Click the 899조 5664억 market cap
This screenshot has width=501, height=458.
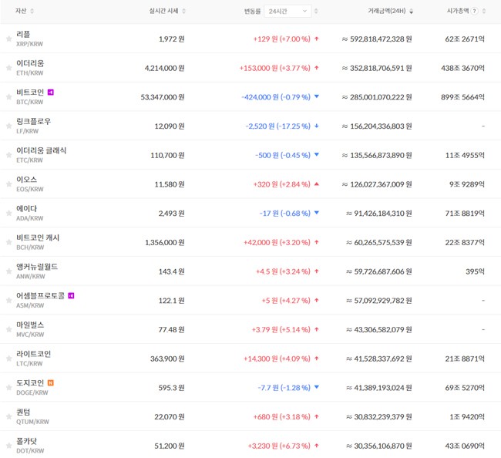tap(462, 97)
